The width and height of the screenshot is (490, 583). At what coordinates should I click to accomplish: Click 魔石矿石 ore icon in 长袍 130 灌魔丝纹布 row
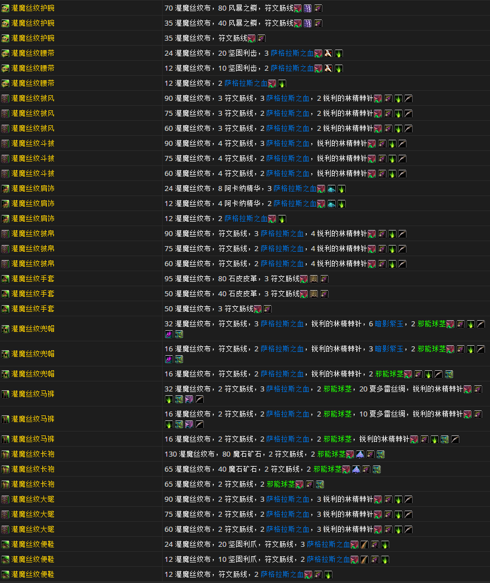360,454
